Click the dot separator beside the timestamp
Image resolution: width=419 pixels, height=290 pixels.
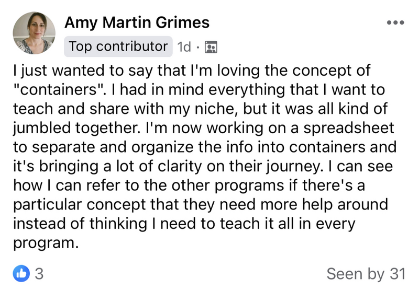point(198,48)
